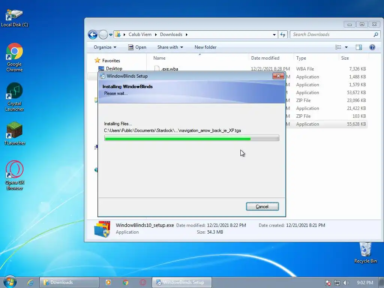Image resolution: width=384 pixels, height=288 pixels.
Task: Select the 1,579 KB Application row
Action: pos(326,85)
